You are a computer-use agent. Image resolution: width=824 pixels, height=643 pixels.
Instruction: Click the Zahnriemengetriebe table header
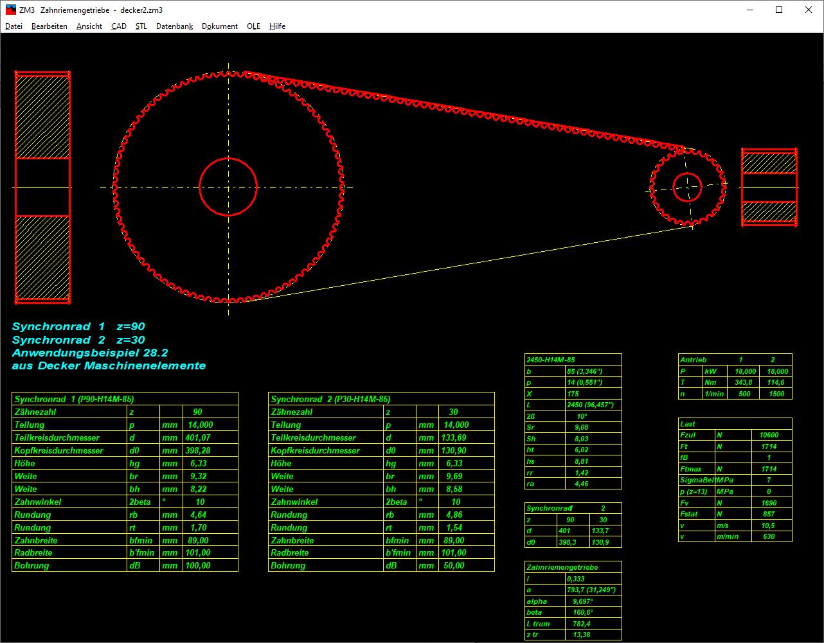[573, 567]
